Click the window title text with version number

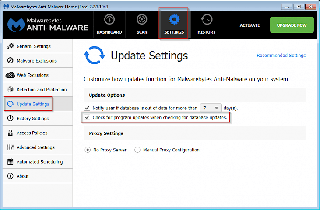coord(59,7)
